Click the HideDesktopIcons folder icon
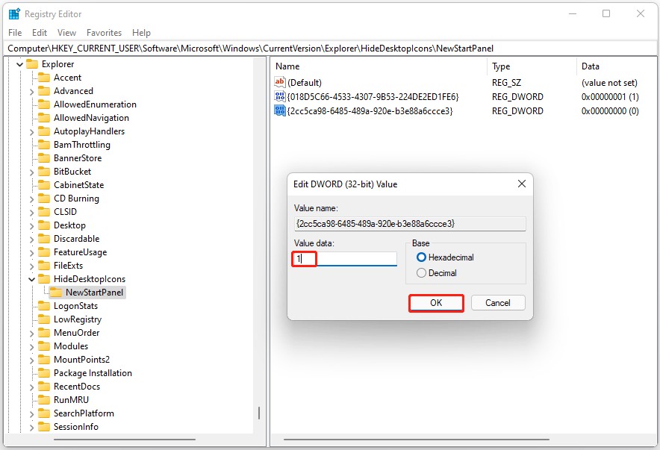 [x=44, y=279]
